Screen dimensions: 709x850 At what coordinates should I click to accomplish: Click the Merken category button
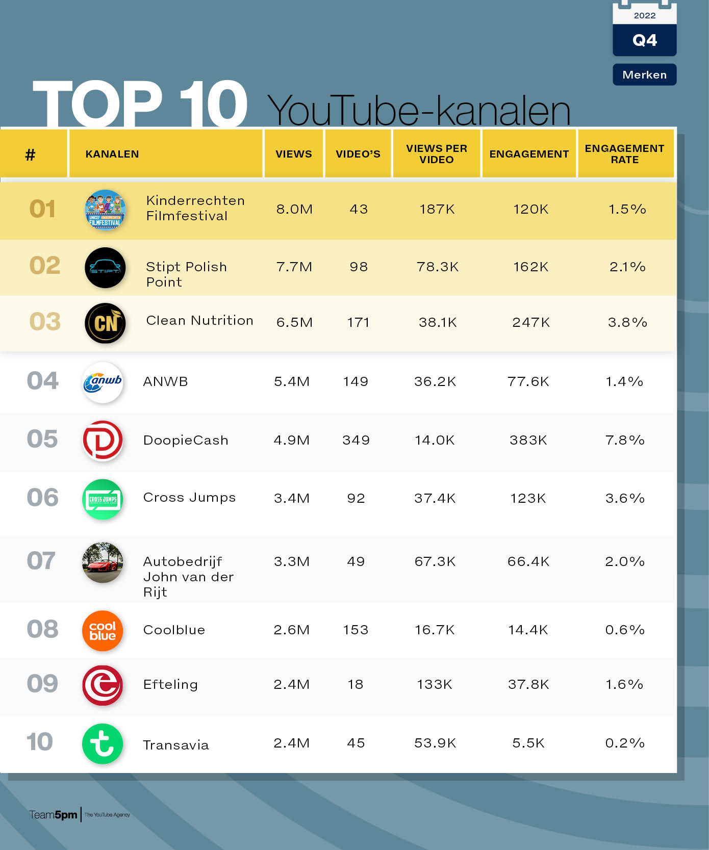coord(644,75)
